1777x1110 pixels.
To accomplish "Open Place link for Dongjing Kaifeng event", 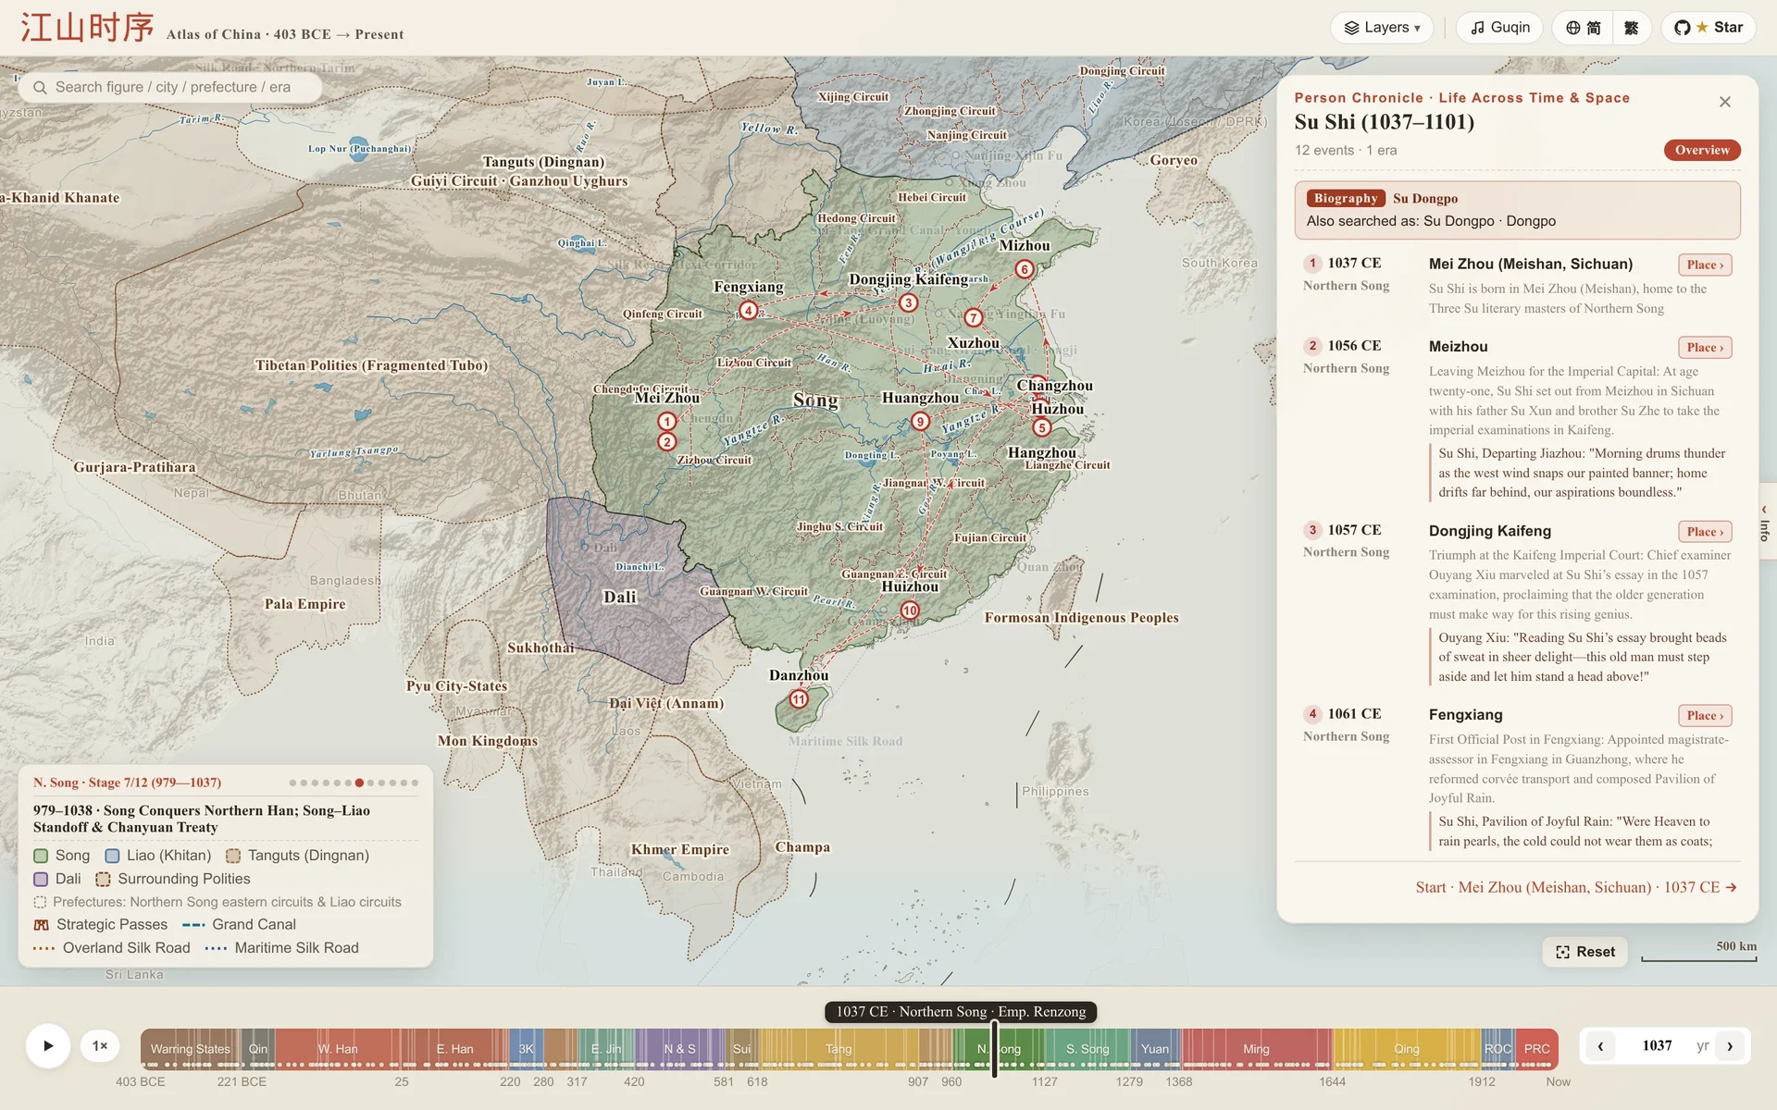I will click(1705, 531).
